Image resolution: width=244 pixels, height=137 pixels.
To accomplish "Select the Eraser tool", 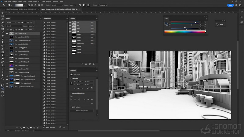I will (x=2, y=49).
